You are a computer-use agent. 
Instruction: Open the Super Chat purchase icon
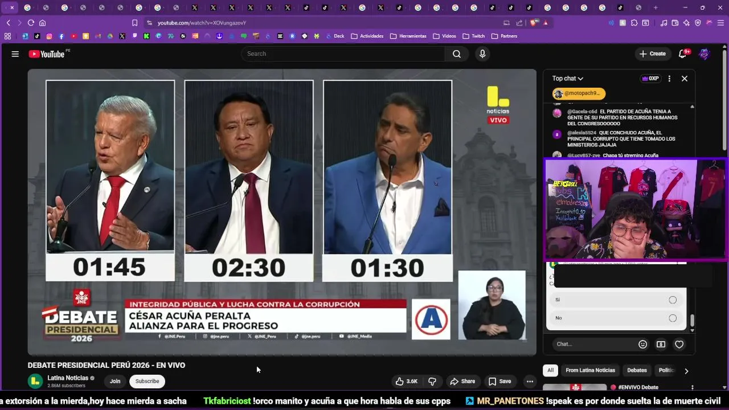(x=661, y=344)
